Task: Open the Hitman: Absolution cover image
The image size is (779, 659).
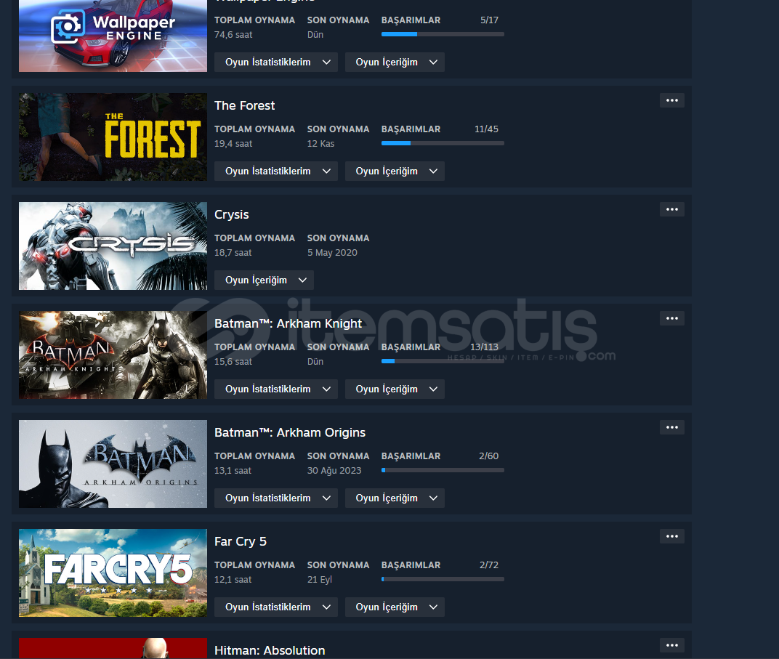Action: pyautogui.click(x=113, y=649)
